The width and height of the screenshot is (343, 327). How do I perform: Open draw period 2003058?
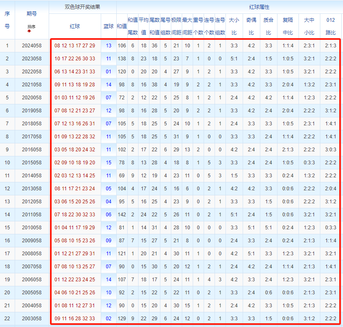pyautogui.click(x=31, y=319)
